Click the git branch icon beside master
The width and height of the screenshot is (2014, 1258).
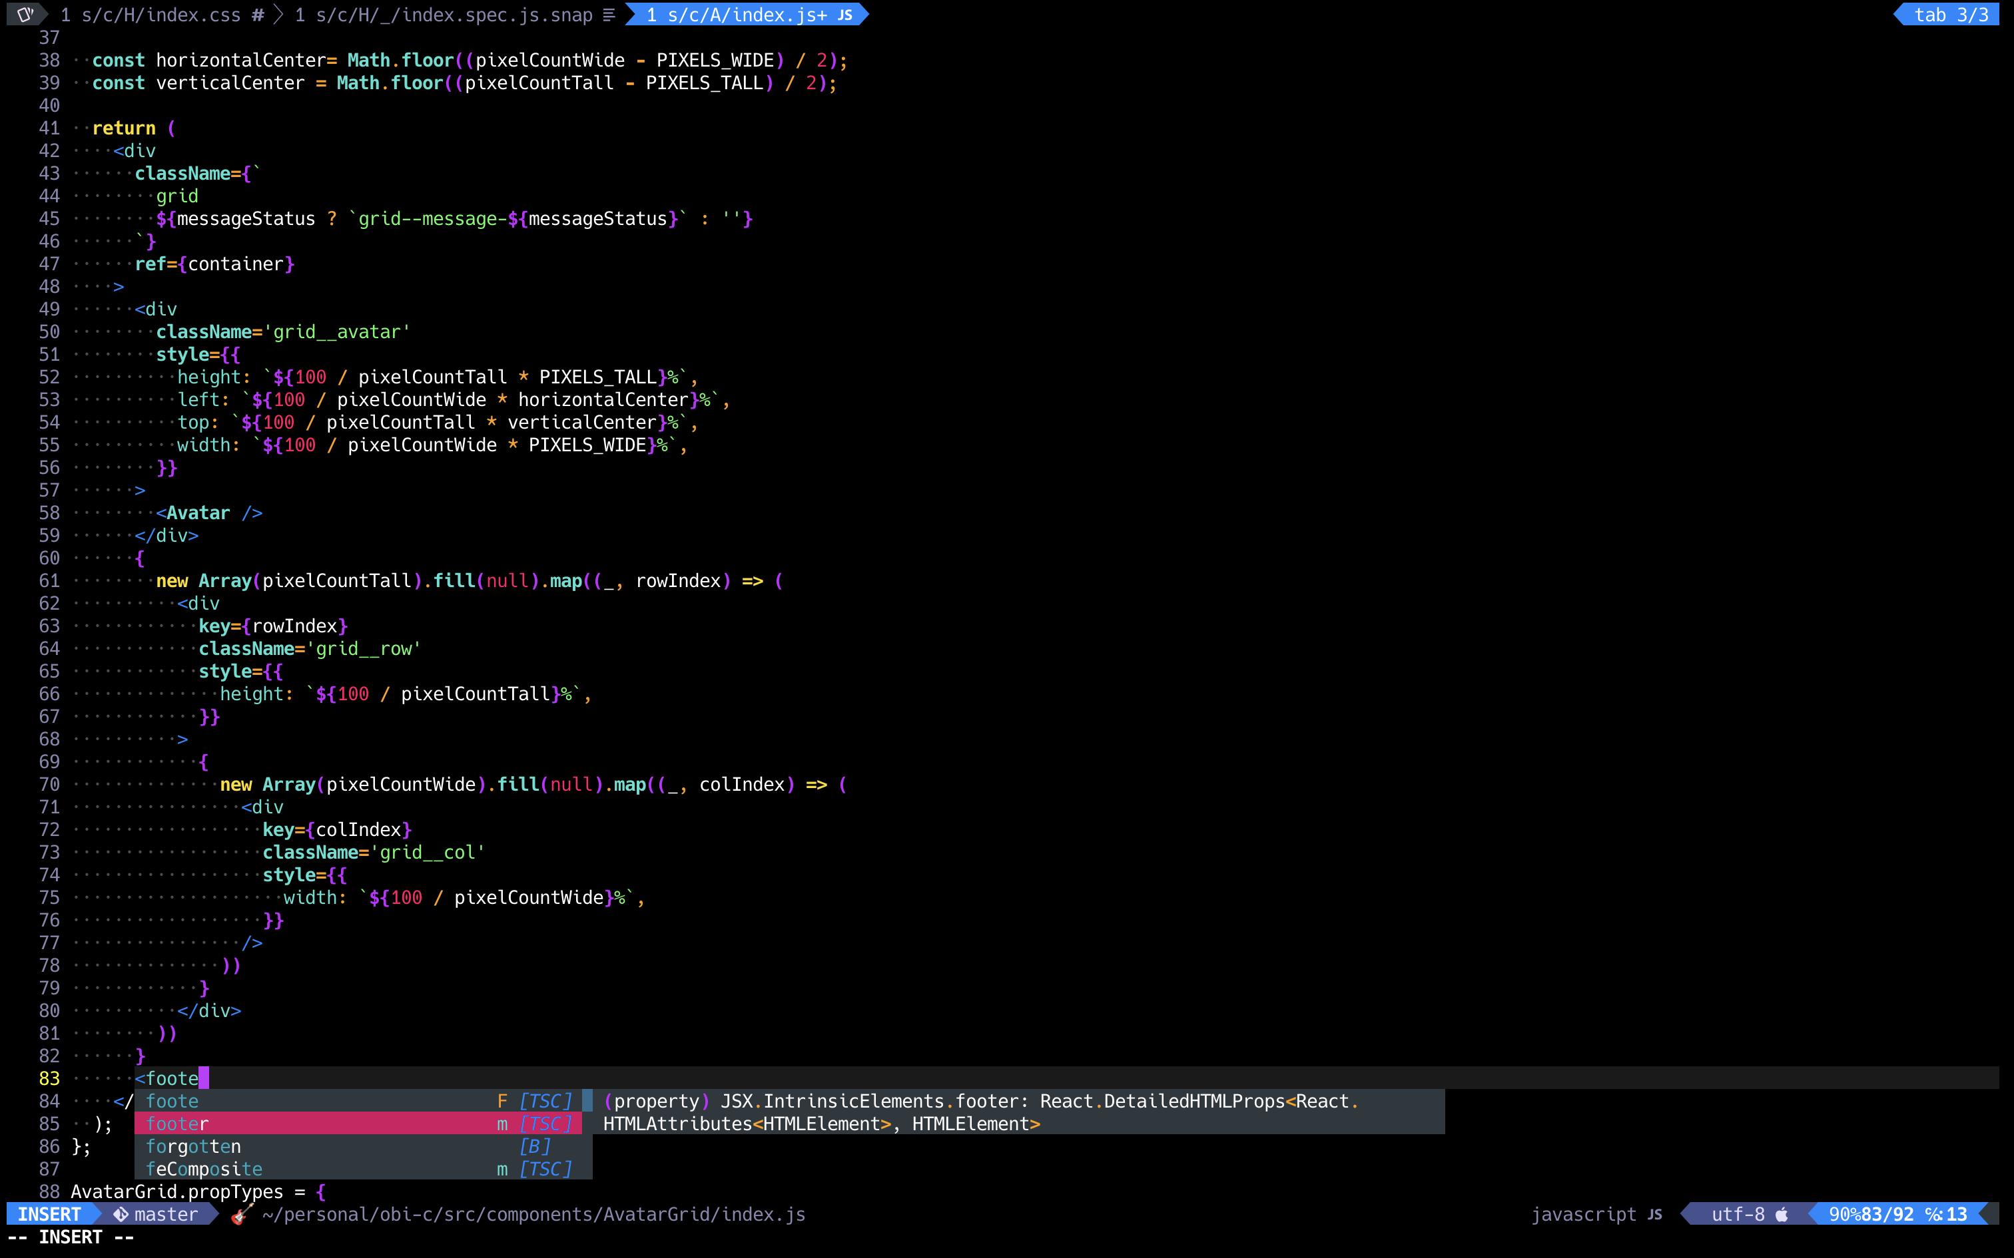[121, 1214]
